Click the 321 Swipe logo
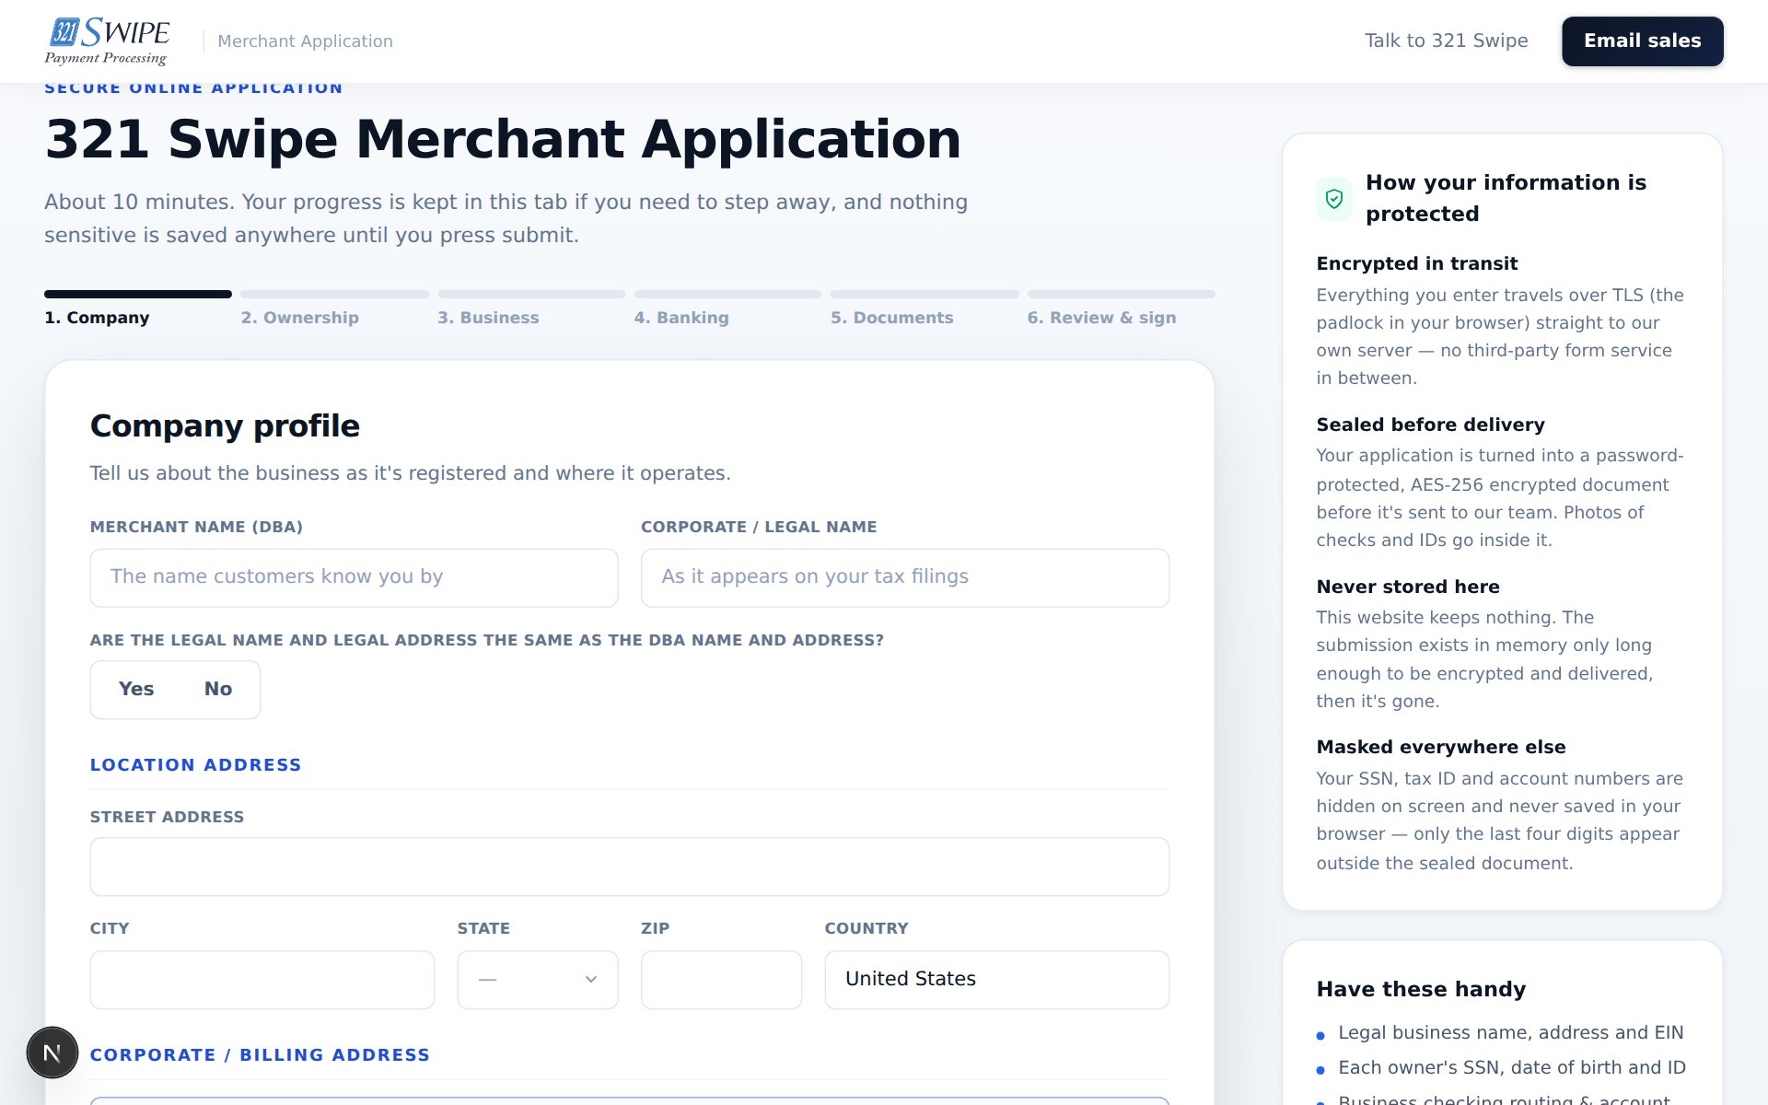This screenshot has width=1768, height=1105. point(108,41)
